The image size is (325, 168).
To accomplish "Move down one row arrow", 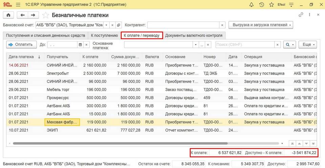I will tap(306, 143).
